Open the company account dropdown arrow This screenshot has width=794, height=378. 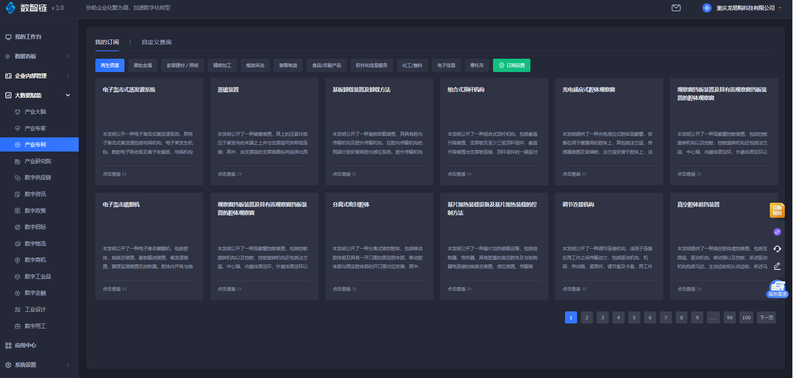(780, 8)
